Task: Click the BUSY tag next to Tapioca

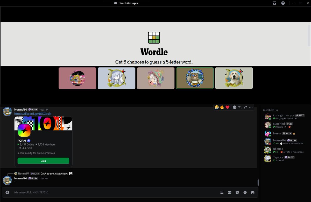Action: (289, 157)
